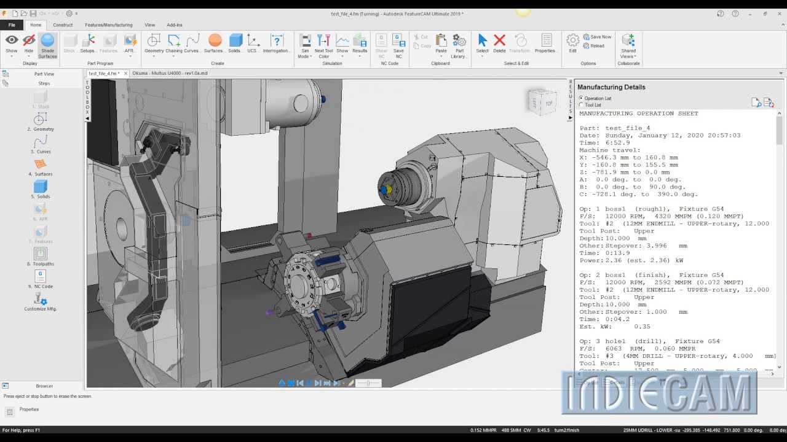Viewport: 787px width, 442px height.
Task: Open step 9 NC Code
Action: point(41,279)
